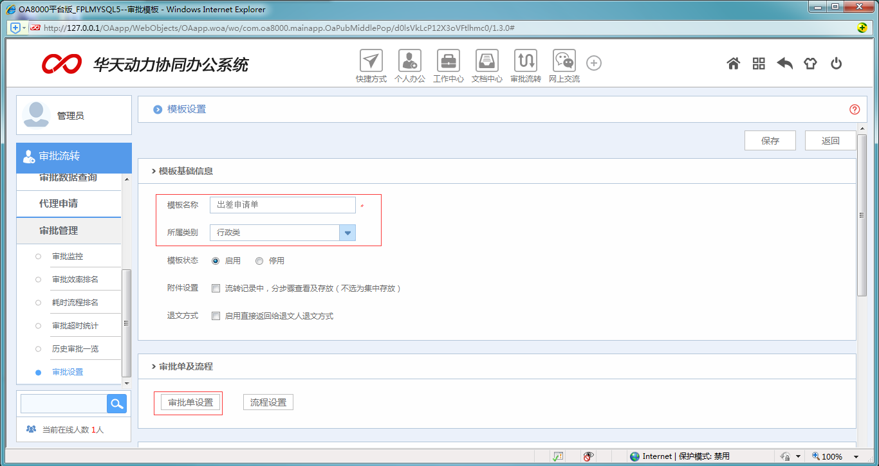Open 流程设置 process settings
This screenshot has height=466, width=879.
268,401
